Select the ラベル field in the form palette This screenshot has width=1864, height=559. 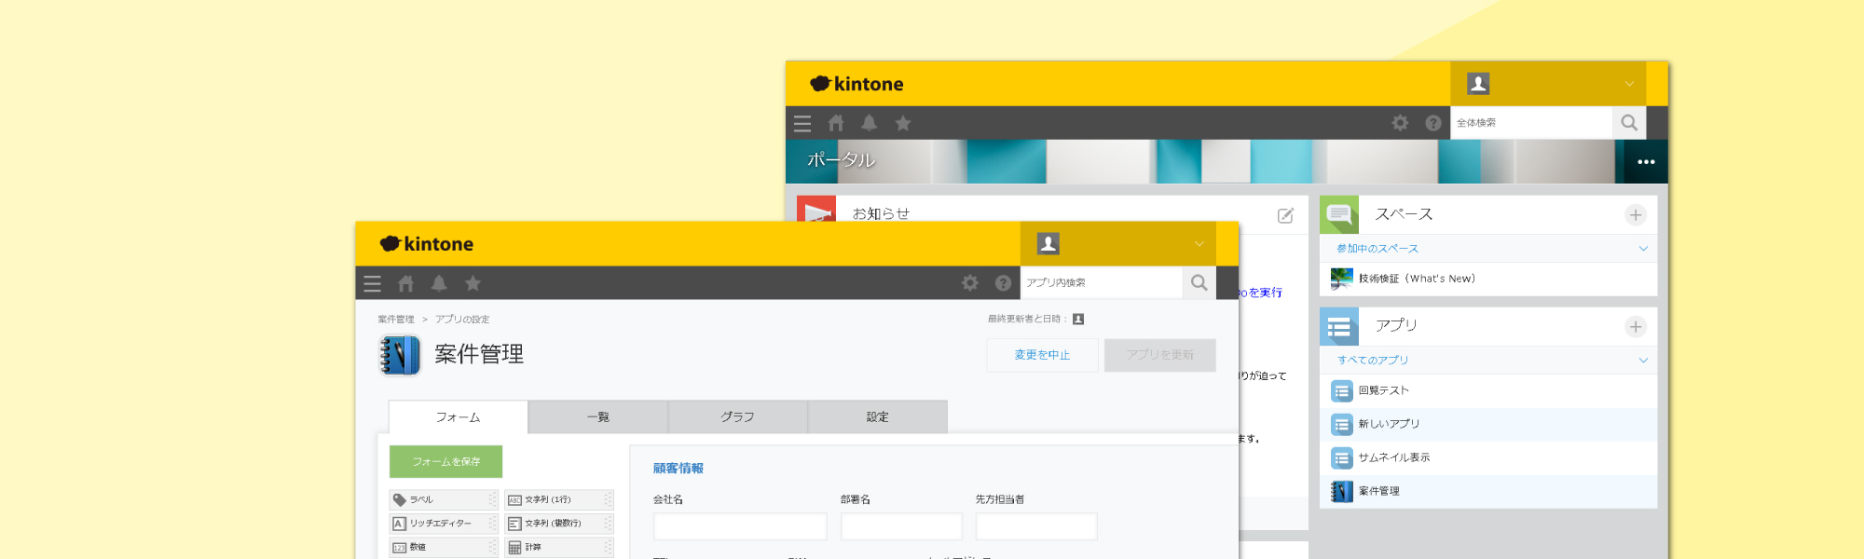[x=445, y=500]
